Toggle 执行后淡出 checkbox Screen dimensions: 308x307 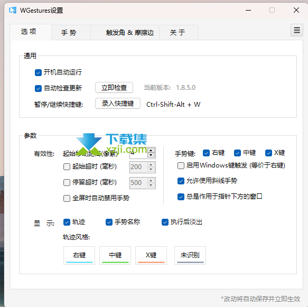[x=165, y=222]
